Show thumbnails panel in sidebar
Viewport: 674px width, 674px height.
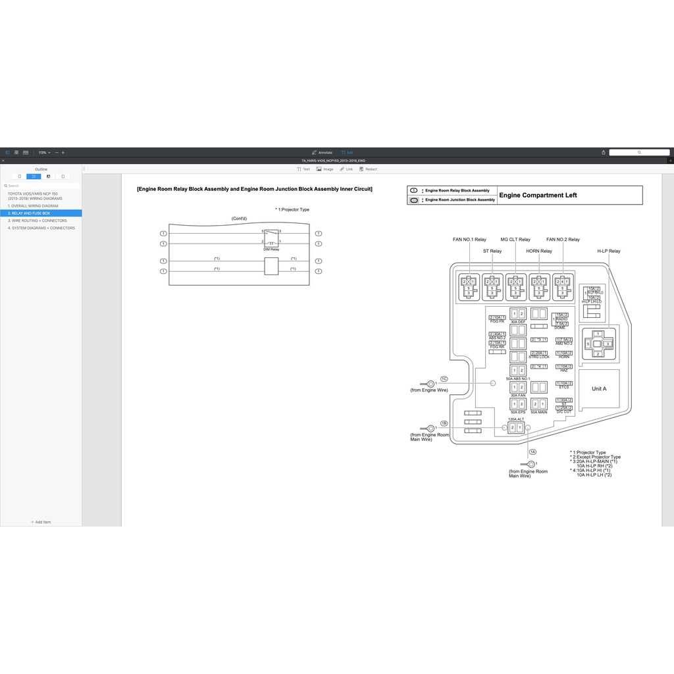pos(19,176)
